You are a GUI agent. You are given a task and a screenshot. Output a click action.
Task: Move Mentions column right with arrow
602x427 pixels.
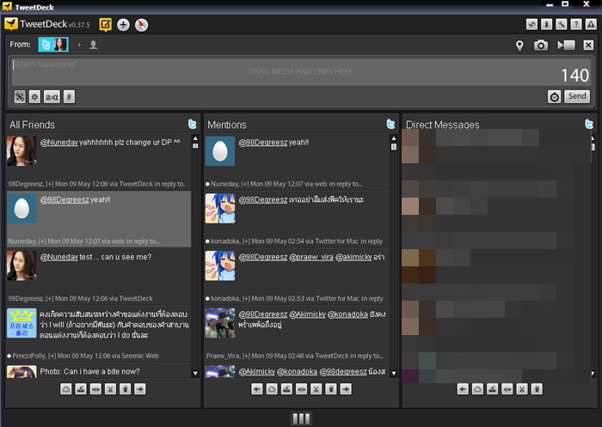click(346, 389)
